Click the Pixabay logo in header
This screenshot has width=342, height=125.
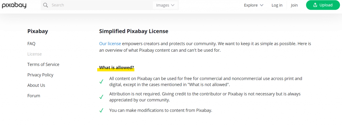(14, 5)
